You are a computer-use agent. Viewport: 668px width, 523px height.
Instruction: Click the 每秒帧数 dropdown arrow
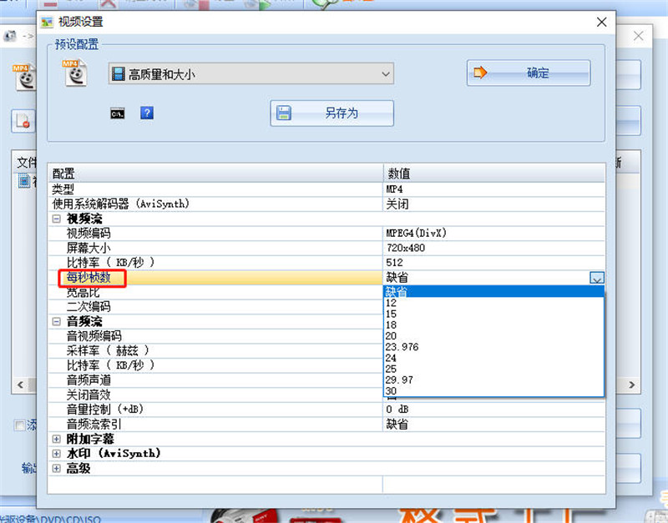(x=596, y=278)
